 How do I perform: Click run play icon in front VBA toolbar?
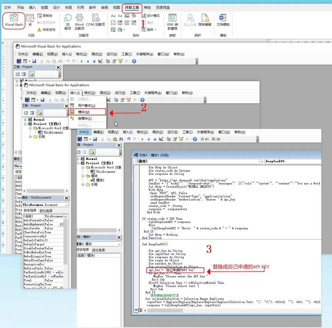pos(143,139)
